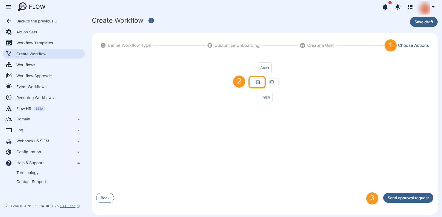Open the user avatar account menu
The height and width of the screenshot is (217, 442).
[x=426, y=7]
